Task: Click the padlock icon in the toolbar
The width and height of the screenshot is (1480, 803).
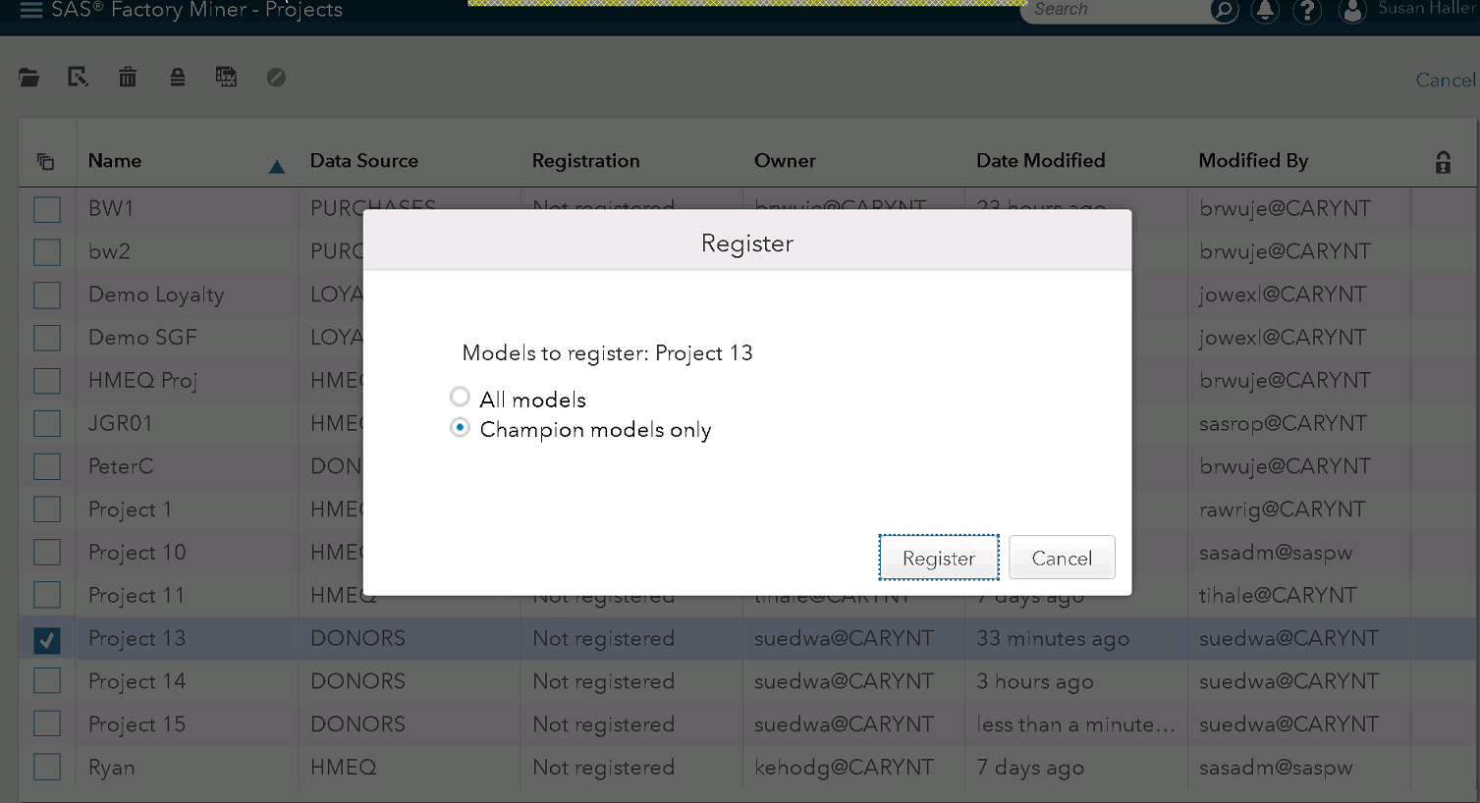Action: [x=178, y=77]
